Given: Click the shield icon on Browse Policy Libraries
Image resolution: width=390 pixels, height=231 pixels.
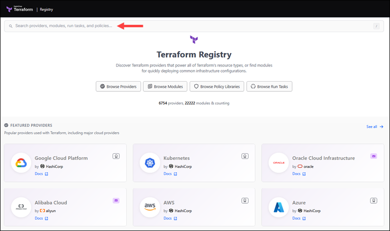Looking at the screenshot, I should coord(196,87).
